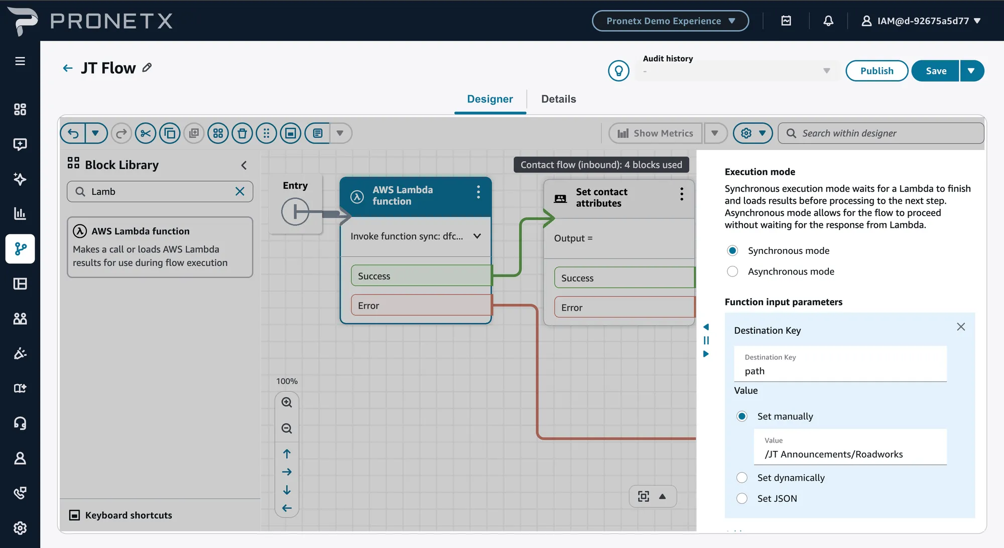Select Set dynamically option
The width and height of the screenshot is (1004, 548).
click(742, 478)
